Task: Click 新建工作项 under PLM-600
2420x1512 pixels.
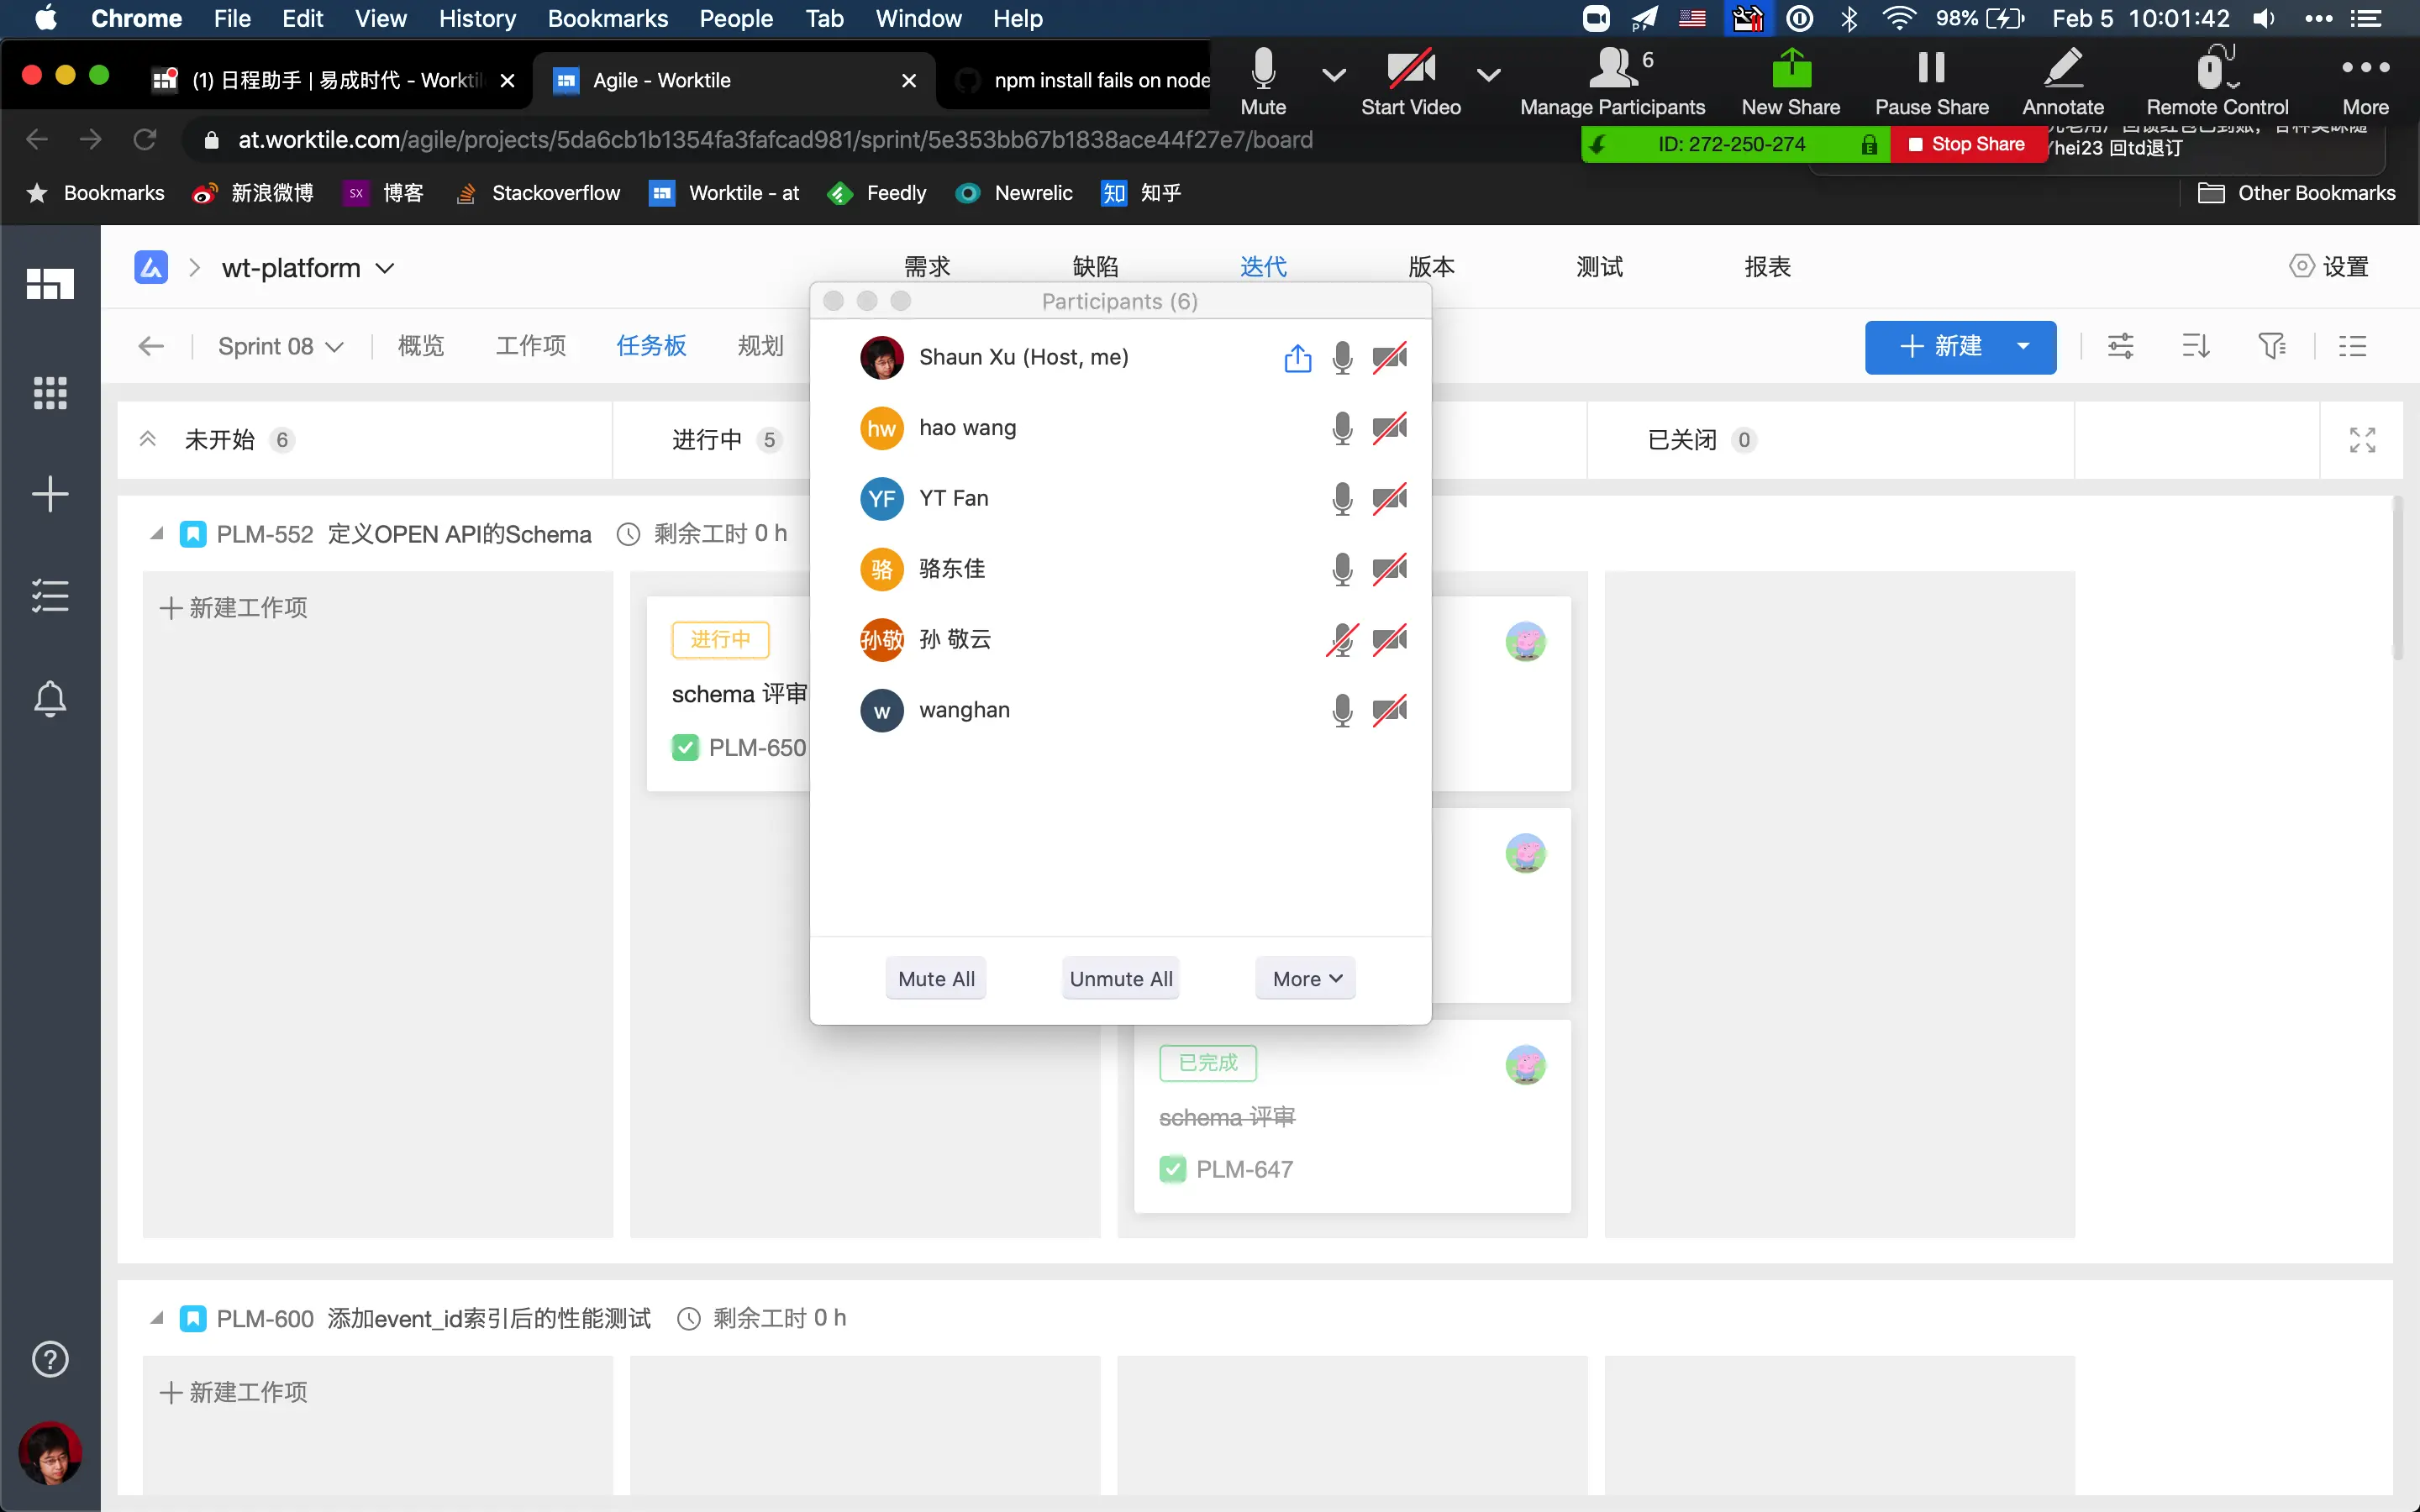Action: click(x=233, y=1392)
